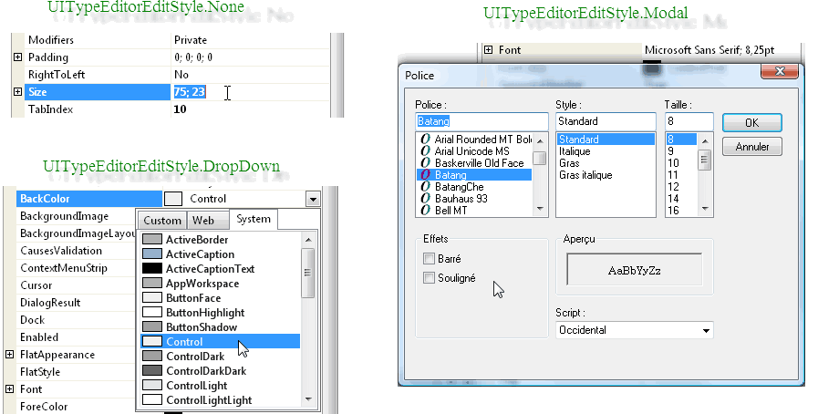The width and height of the screenshot is (818, 414).
Task: Click the font icon beside Arial Unicode MS
Action: 425,151
